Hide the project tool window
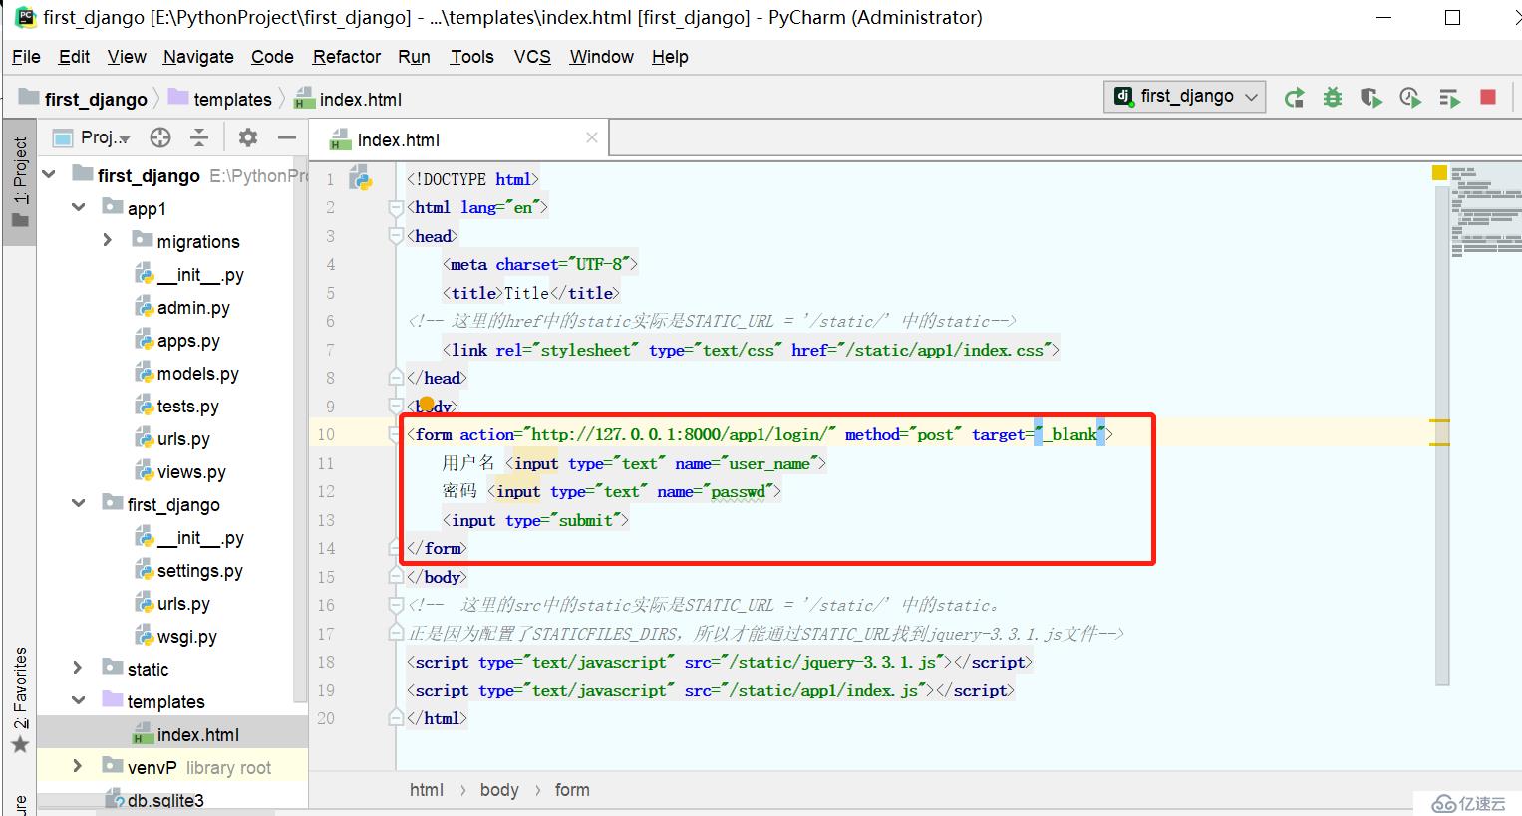Viewport: 1522px width, 816px height. 287,137
